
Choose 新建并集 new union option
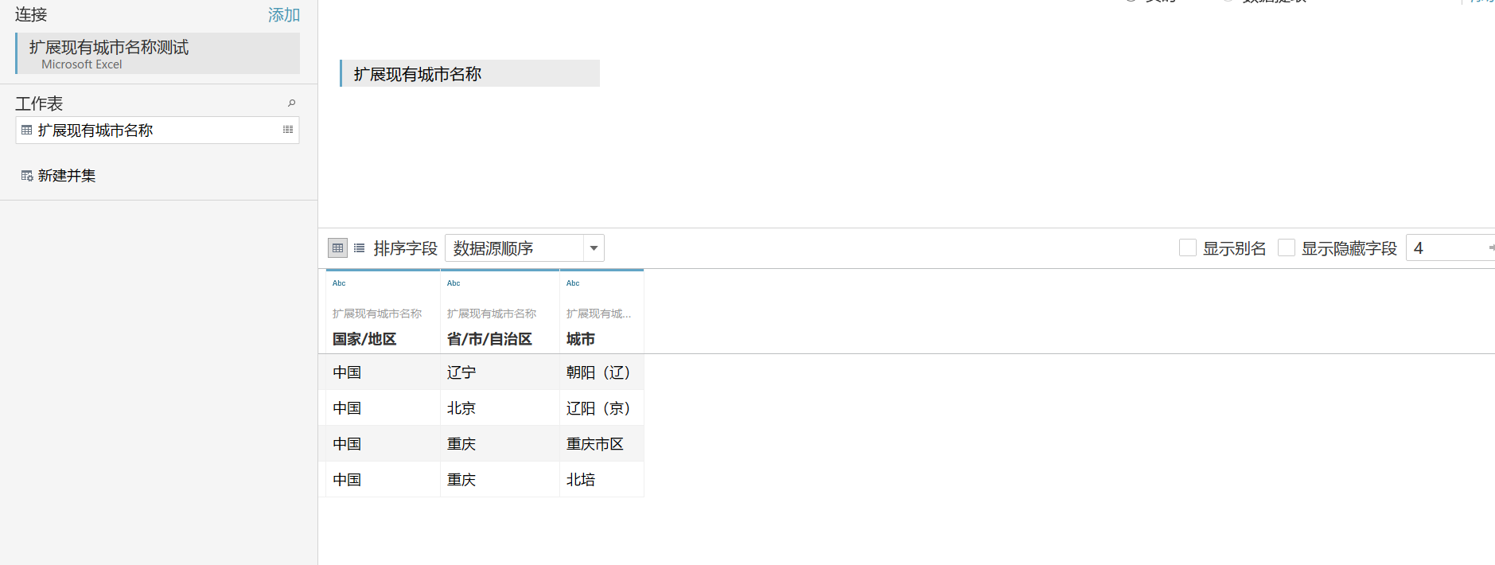pyautogui.click(x=67, y=175)
